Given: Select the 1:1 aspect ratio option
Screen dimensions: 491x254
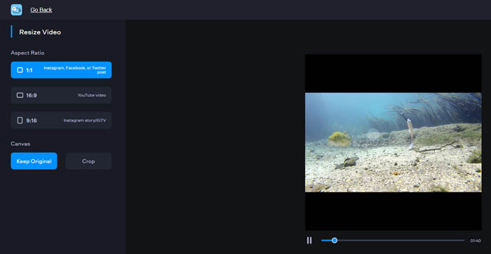Looking at the screenshot, I should pos(61,70).
